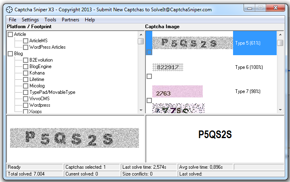
Task: Click the pink 2763 captcha thumbnail
Action: 177,91
